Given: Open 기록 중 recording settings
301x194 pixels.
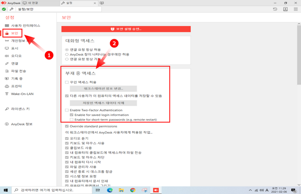Looking at the screenshot, I should (x=14, y=78).
